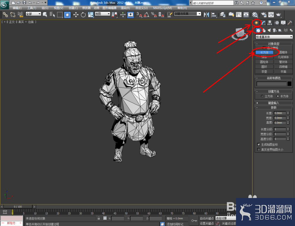Image resolution: width=295 pixels, height=226 pixels.
Task: Switch to the Modify command panel tab
Action: [263, 23]
